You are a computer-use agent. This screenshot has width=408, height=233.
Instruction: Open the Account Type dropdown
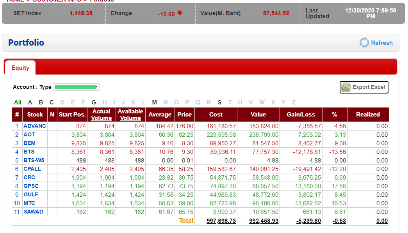76,87
